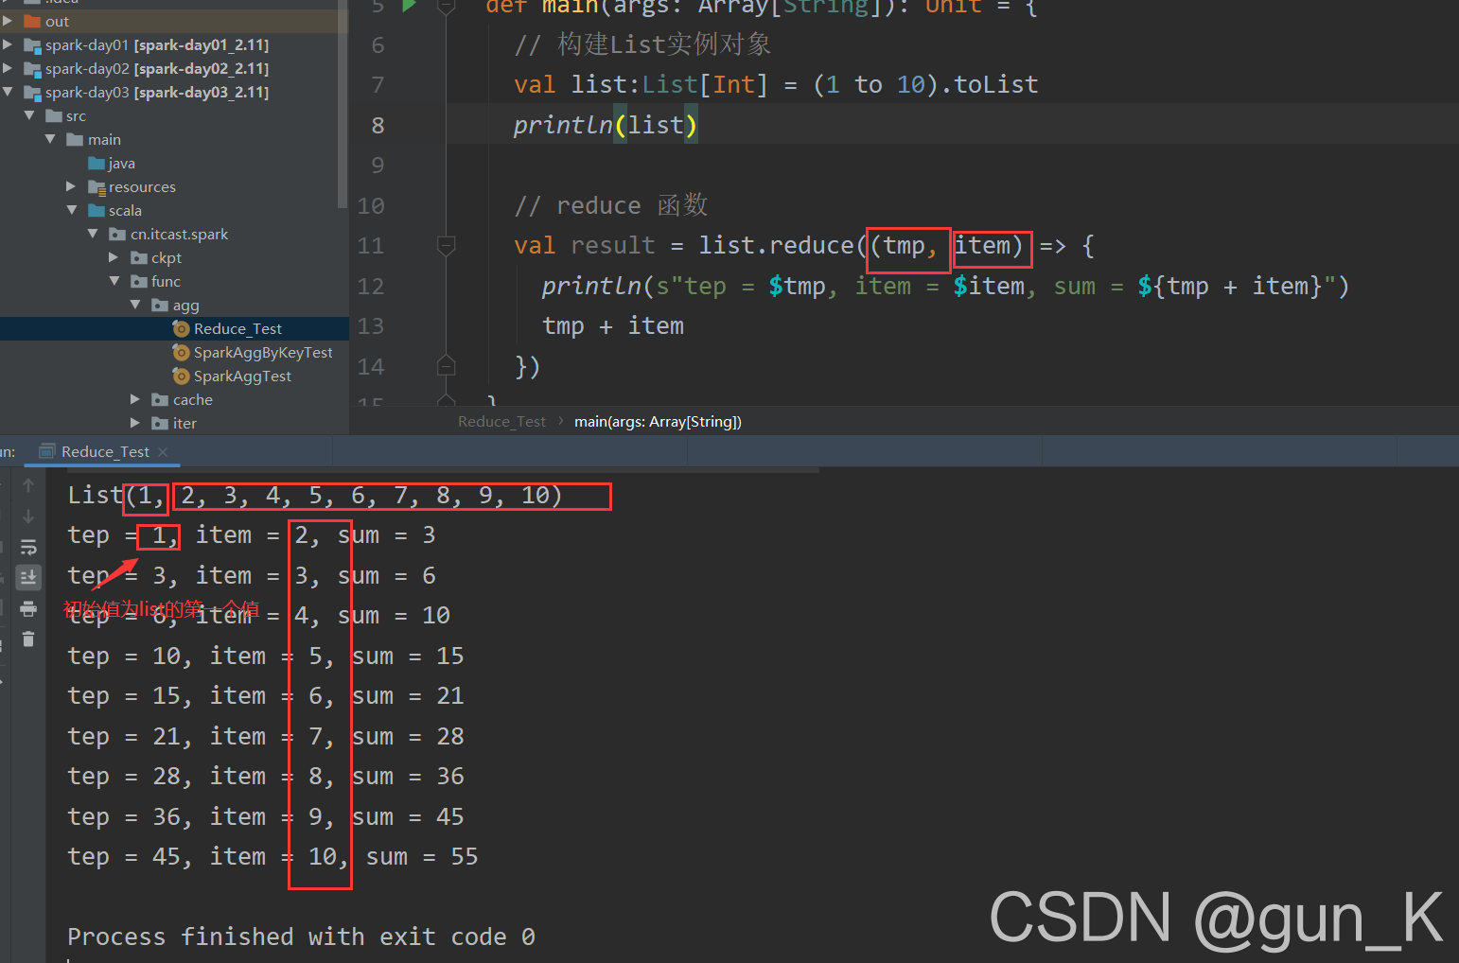Click console line 'tep = 45, item = 10, sum = 55'
The height and width of the screenshot is (963, 1459).
point(272,856)
